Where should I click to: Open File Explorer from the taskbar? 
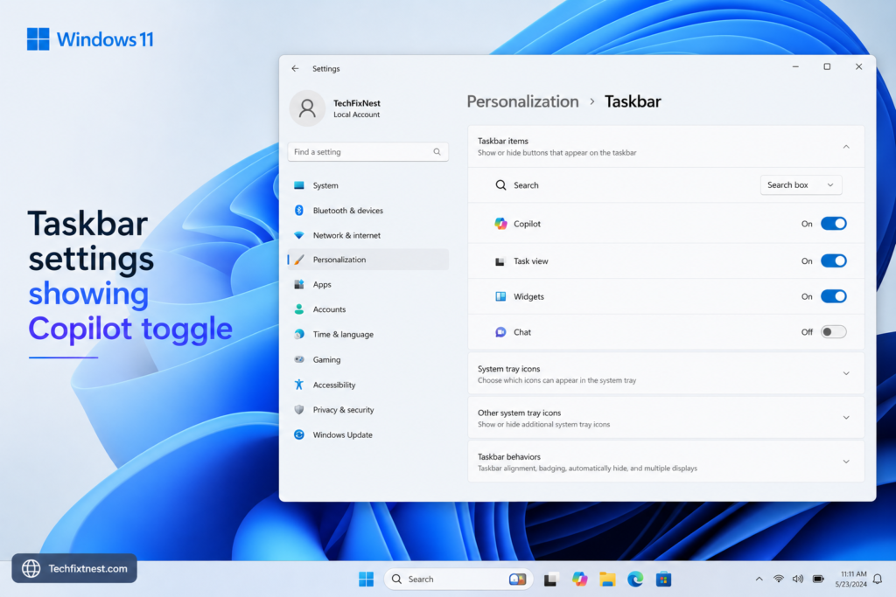click(607, 580)
